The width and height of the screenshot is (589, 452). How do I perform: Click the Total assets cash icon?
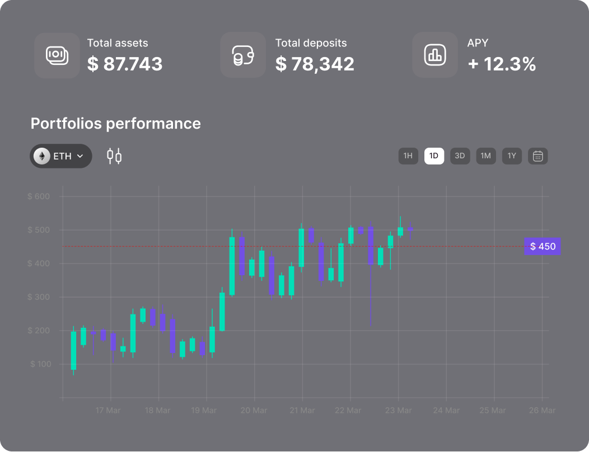tap(57, 55)
